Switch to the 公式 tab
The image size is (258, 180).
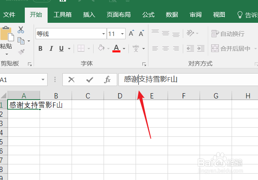pos(148,15)
